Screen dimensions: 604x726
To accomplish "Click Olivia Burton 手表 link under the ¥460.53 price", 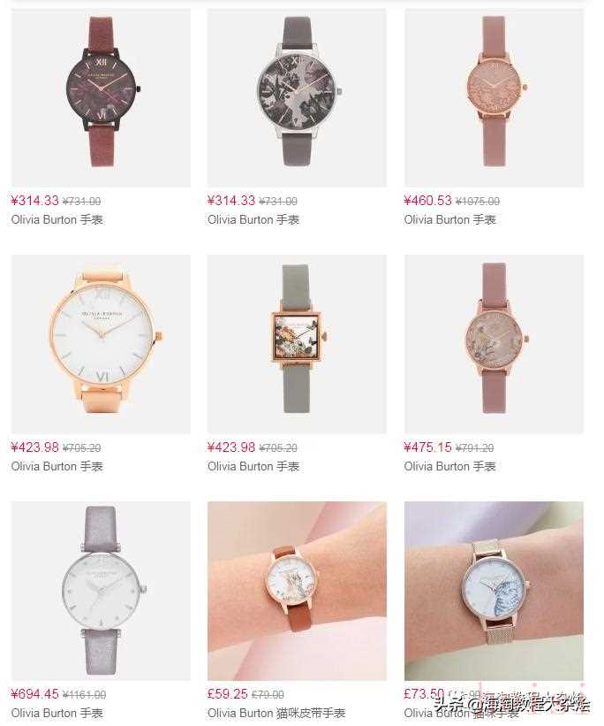I will coord(450,219).
